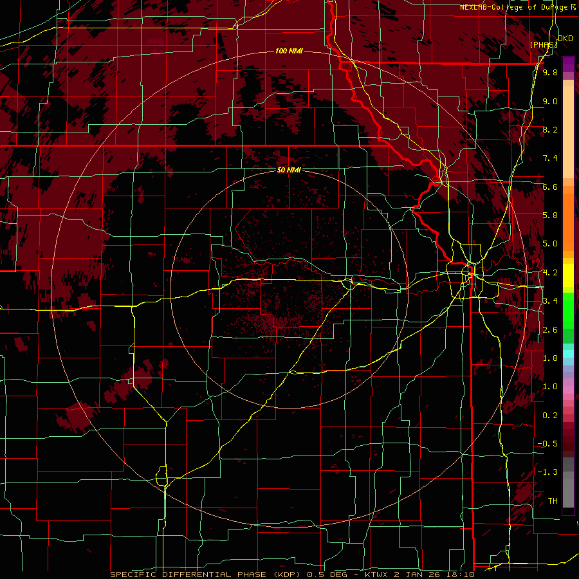Click the "DKD" label near top right
The width and height of the screenshot is (579, 579).
pos(565,39)
